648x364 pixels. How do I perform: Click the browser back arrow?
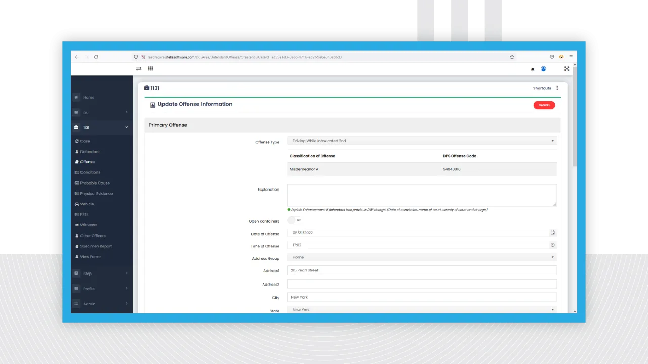77,57
